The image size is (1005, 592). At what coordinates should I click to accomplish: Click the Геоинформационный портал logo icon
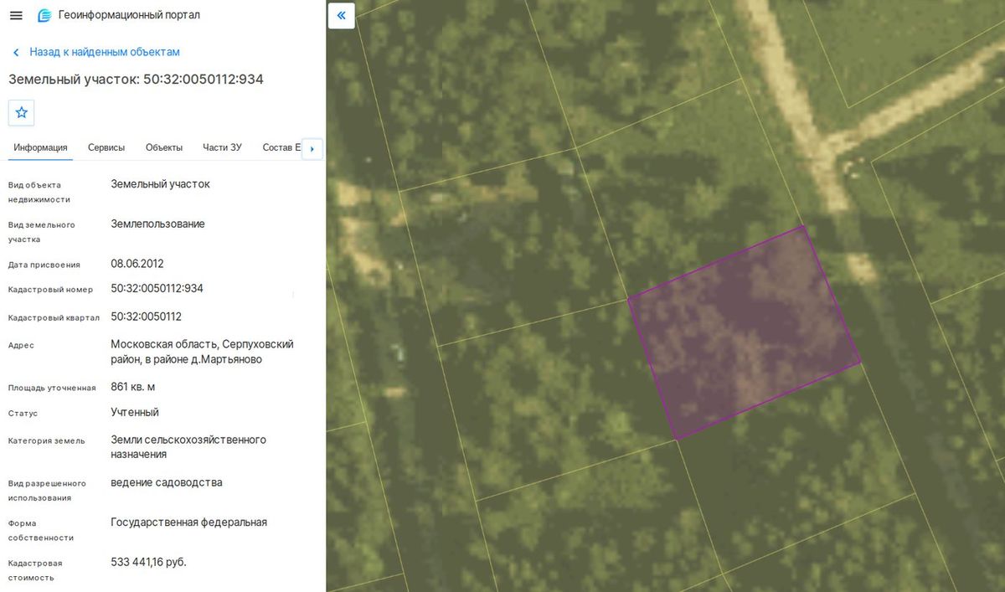[44, 15]
